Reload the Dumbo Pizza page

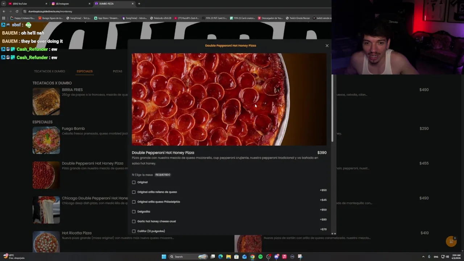point(17,11)
